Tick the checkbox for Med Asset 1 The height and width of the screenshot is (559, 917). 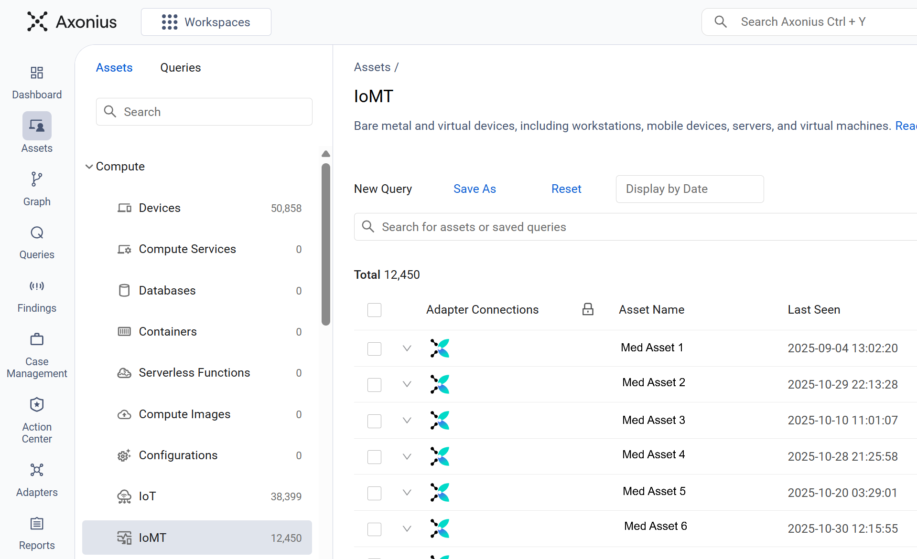[x=374, y=349]
